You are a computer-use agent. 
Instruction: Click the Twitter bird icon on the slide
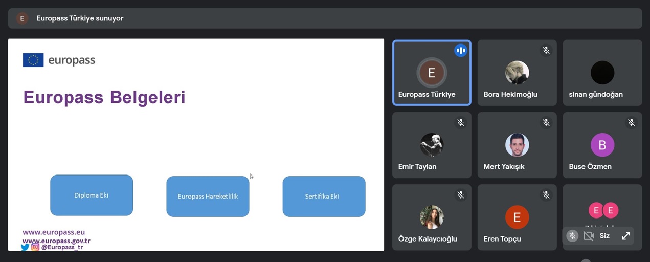coord(25,247)
